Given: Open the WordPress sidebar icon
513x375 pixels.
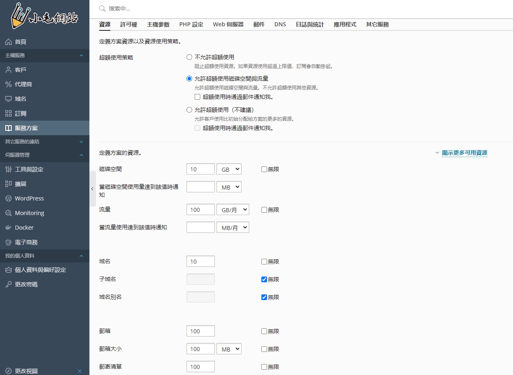Looking at the screenshot, I should [x=8, y=199].
